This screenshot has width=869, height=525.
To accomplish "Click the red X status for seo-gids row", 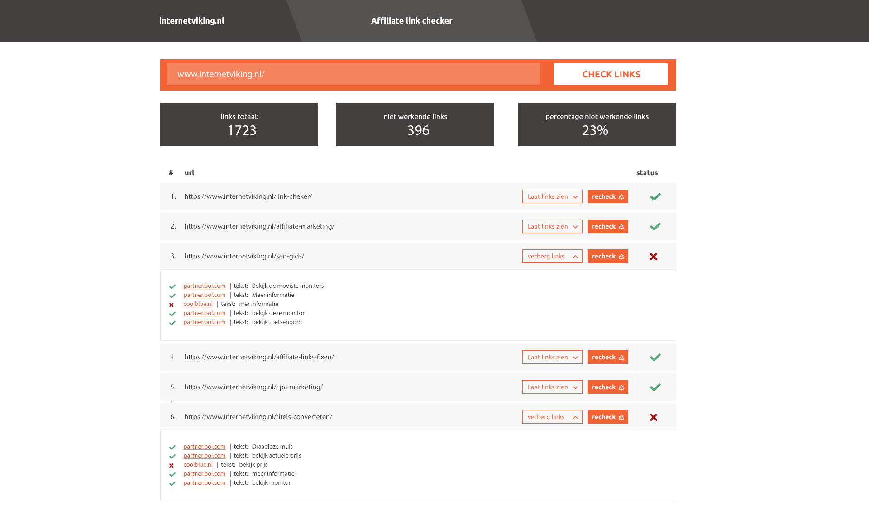I will coord(654,257).
